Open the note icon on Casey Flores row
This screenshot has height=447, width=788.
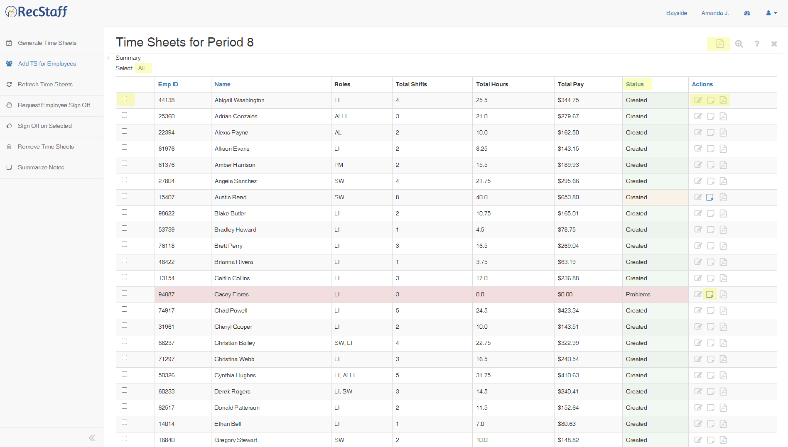tap(710, 294)
